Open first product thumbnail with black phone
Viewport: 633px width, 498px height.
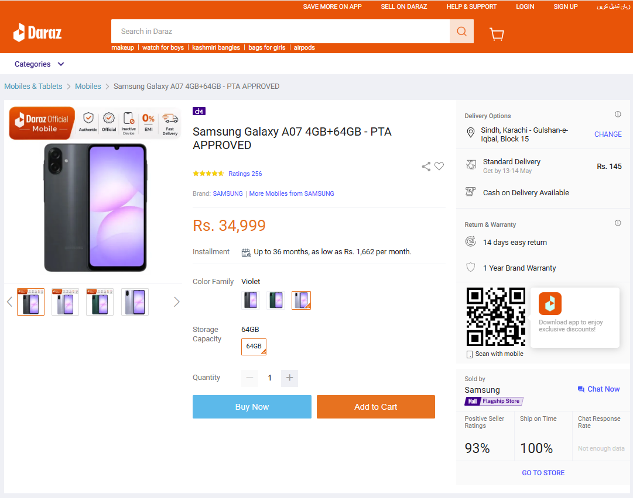point(30,302)
